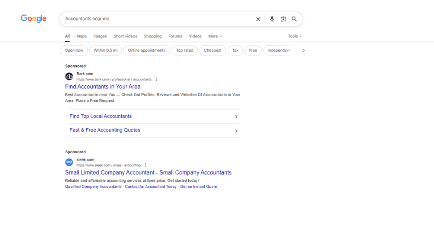This screenshot has width=434, height=231.
Task: Click chevron beside Find Top Local Accountants
Action: (236, 117)
